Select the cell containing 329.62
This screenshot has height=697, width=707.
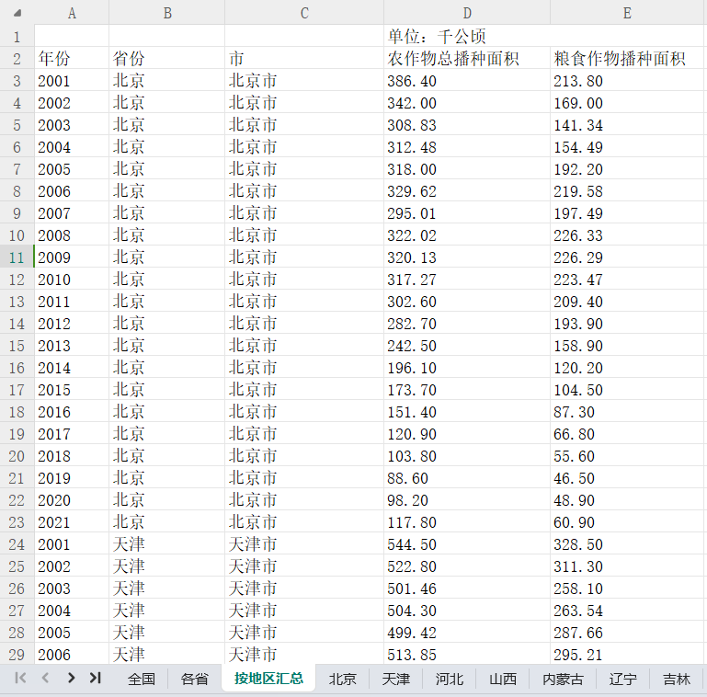[x=467, y=190]
